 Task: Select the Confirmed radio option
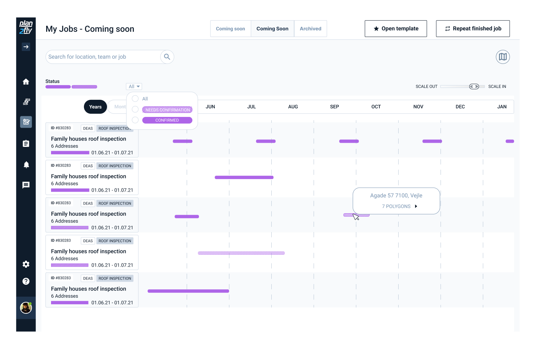point(135,120)
